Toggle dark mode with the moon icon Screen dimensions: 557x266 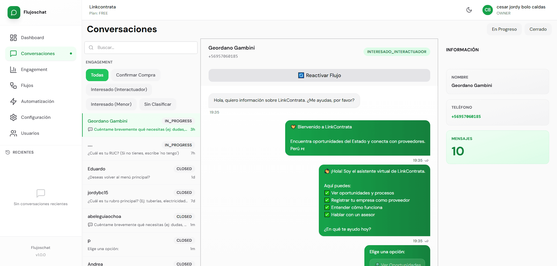click(x=469, y=10)
